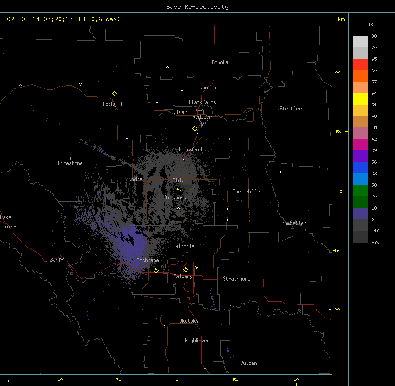Pick the yellow 54-51 dBZ legend swatch

360,99
